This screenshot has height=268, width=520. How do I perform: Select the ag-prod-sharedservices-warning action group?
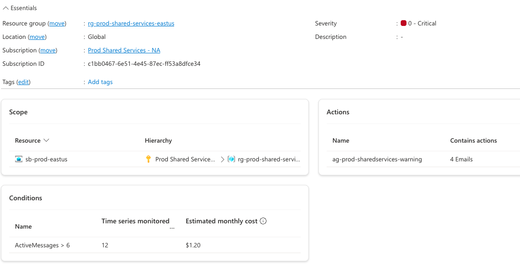click(377, 159)
